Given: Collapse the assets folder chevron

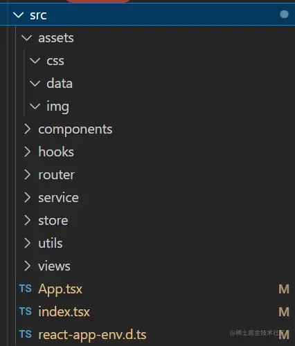Looking at the screenshot, I should pos(27,38).
